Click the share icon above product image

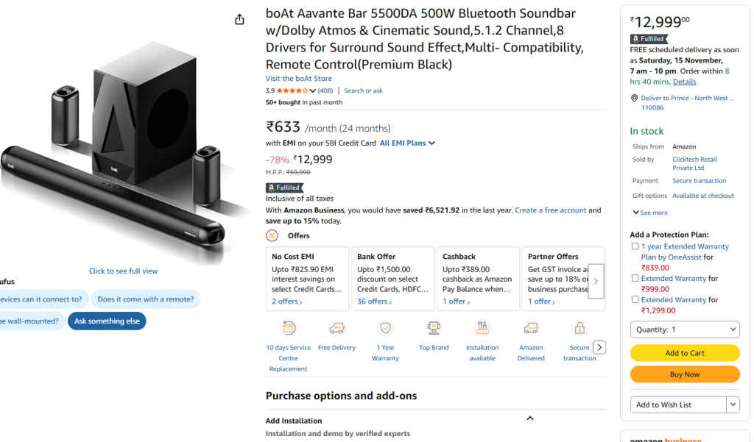point(239,19)
